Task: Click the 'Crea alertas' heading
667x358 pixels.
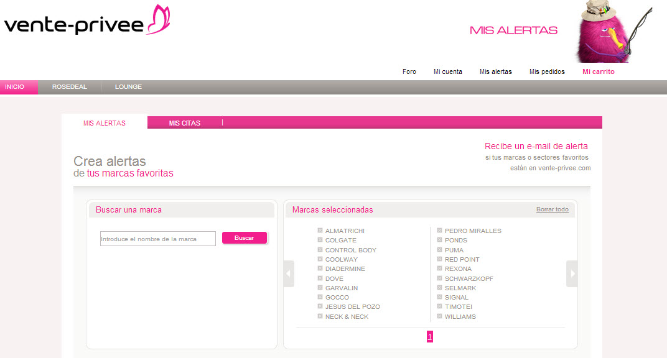Action: click(x=110, y=162)
